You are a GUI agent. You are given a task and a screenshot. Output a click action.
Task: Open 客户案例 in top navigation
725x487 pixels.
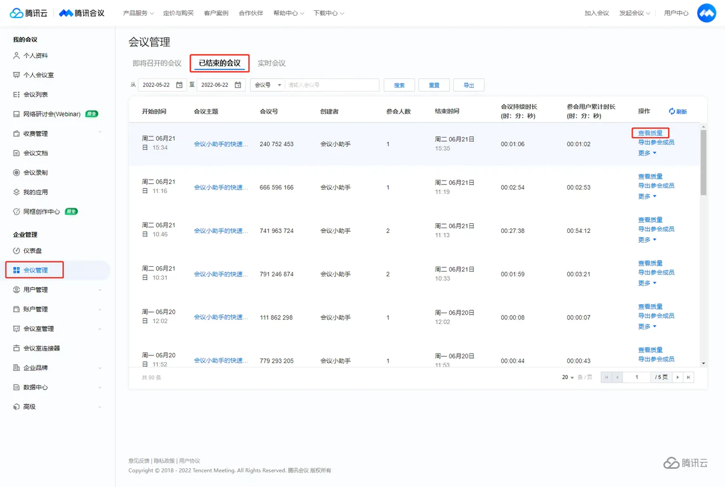pos(216,13)
